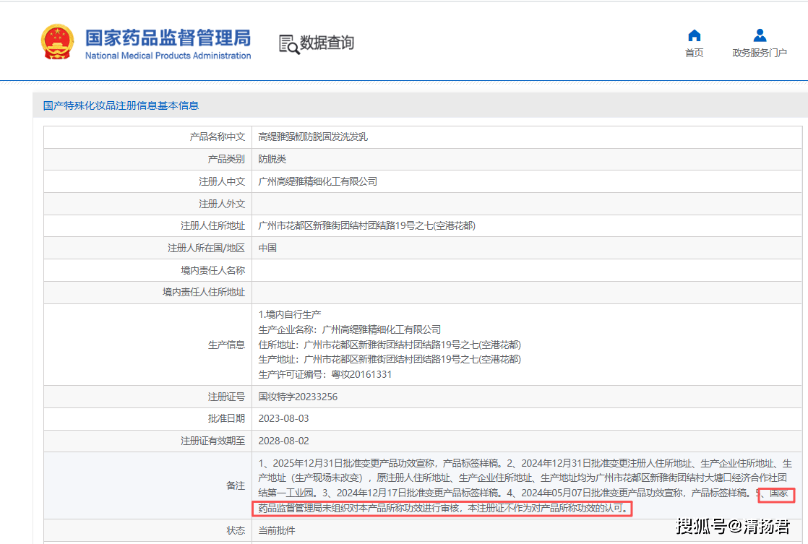Click the 批准日期 label cell
This screenshot has width=808, height=544.
point(147,419)
